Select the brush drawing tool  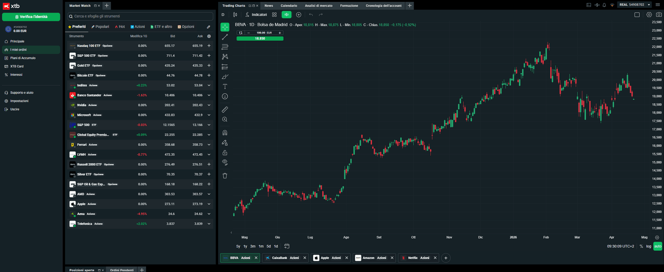[225, 77]
